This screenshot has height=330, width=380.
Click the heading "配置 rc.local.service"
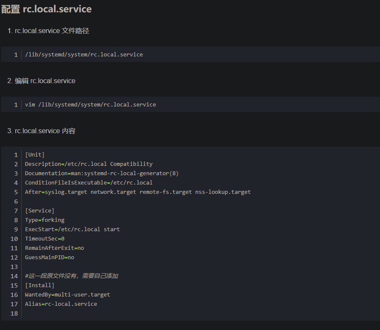click(46, 9)
